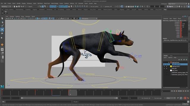Image resolution: width=190 pixels, height=106 pixels.
Task: Open the Script Editor icon
Action: point(188,102)
